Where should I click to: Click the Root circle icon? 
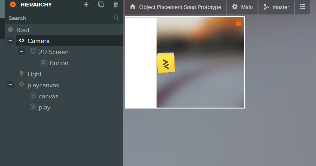coord(10,30)
